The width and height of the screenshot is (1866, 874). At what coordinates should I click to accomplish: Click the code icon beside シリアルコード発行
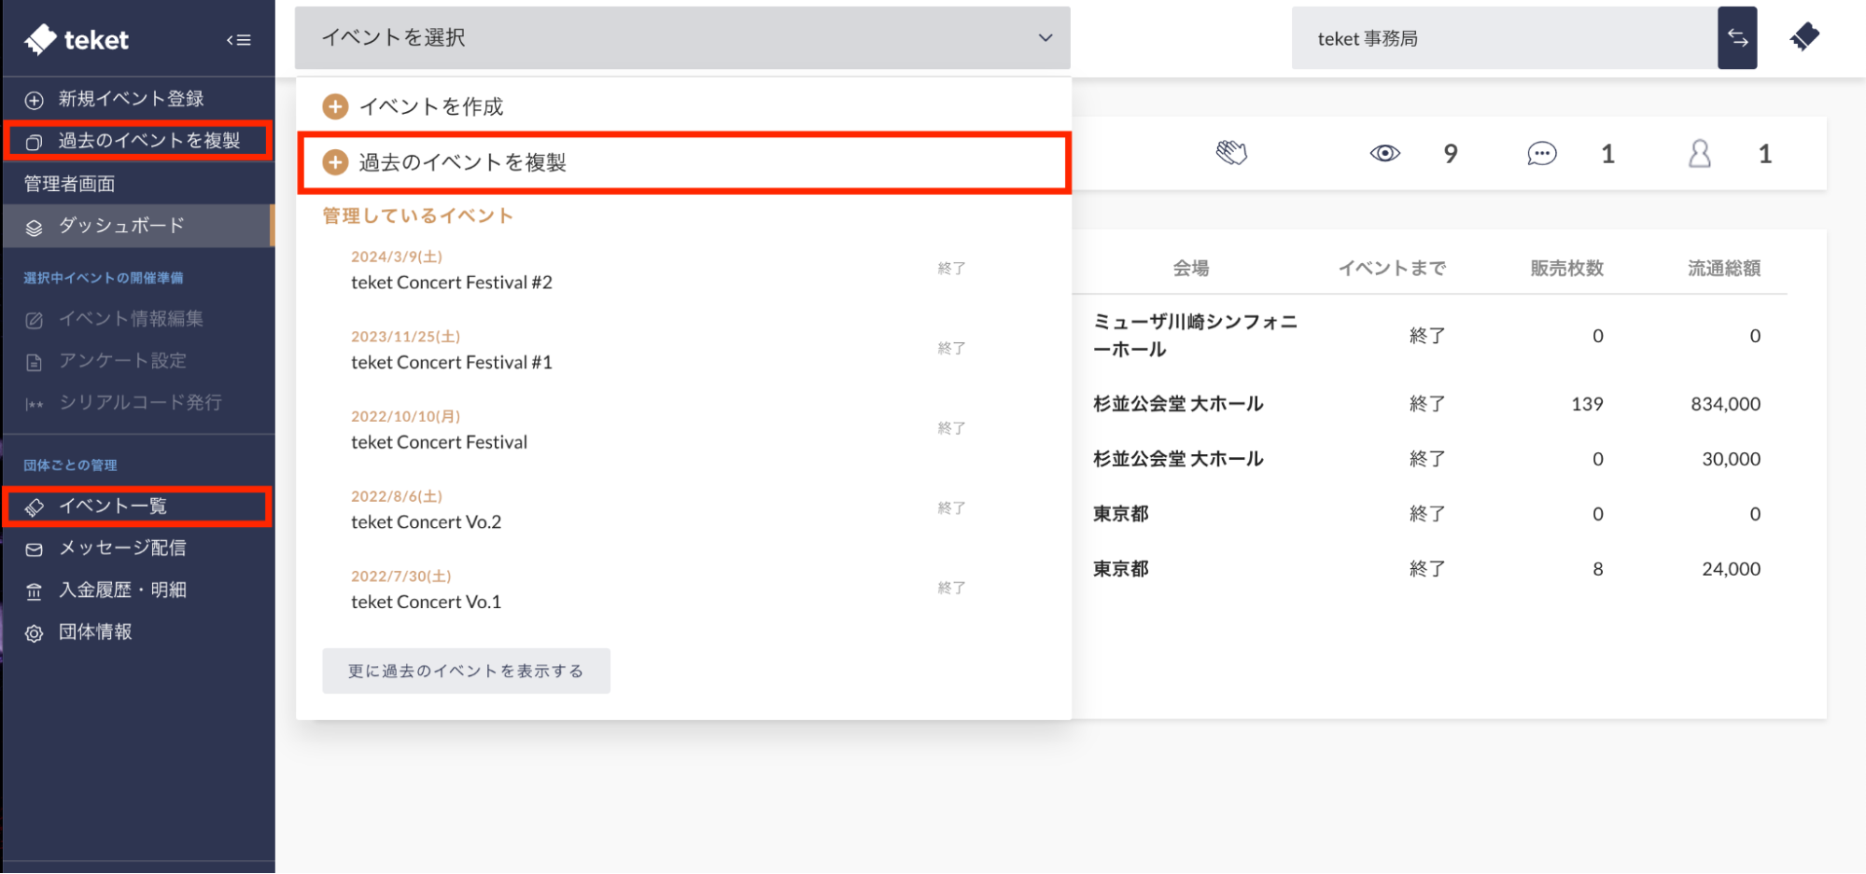(35, 404)
